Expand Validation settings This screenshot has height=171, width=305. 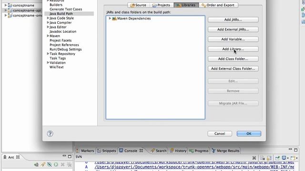pos(48,63)
